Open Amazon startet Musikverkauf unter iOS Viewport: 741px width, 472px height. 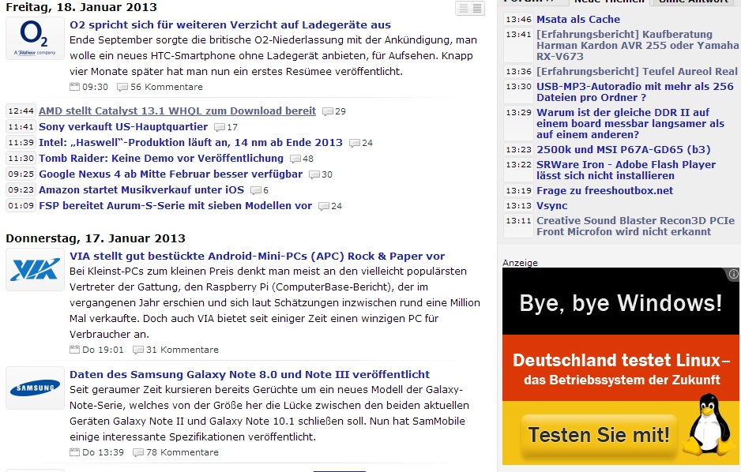[141, 189]
